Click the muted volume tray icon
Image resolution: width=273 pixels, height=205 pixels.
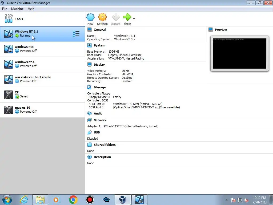tap(246, 200)
